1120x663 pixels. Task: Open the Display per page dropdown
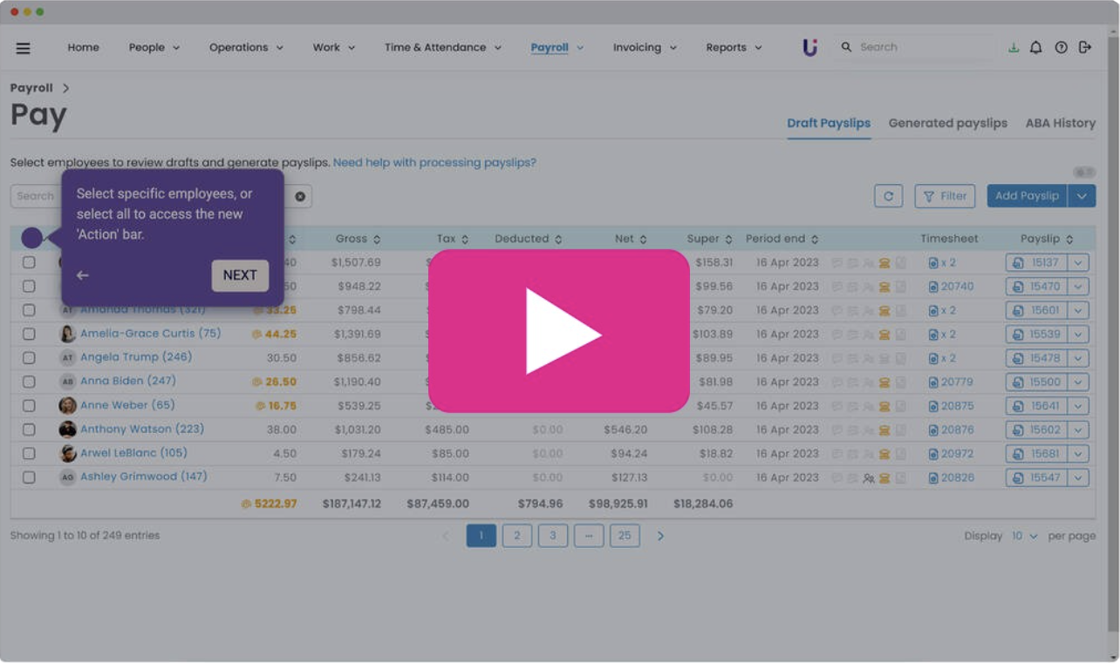point(1024,537)
